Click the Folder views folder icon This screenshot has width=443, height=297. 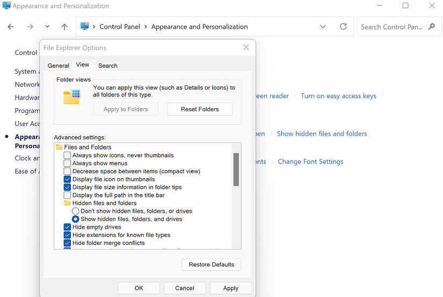(72, 96)
